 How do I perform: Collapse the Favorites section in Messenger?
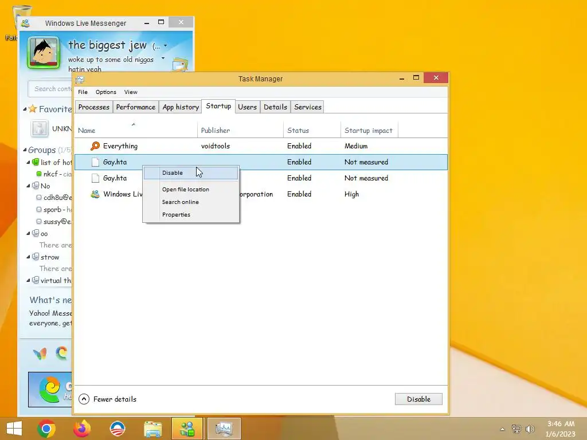25,109
